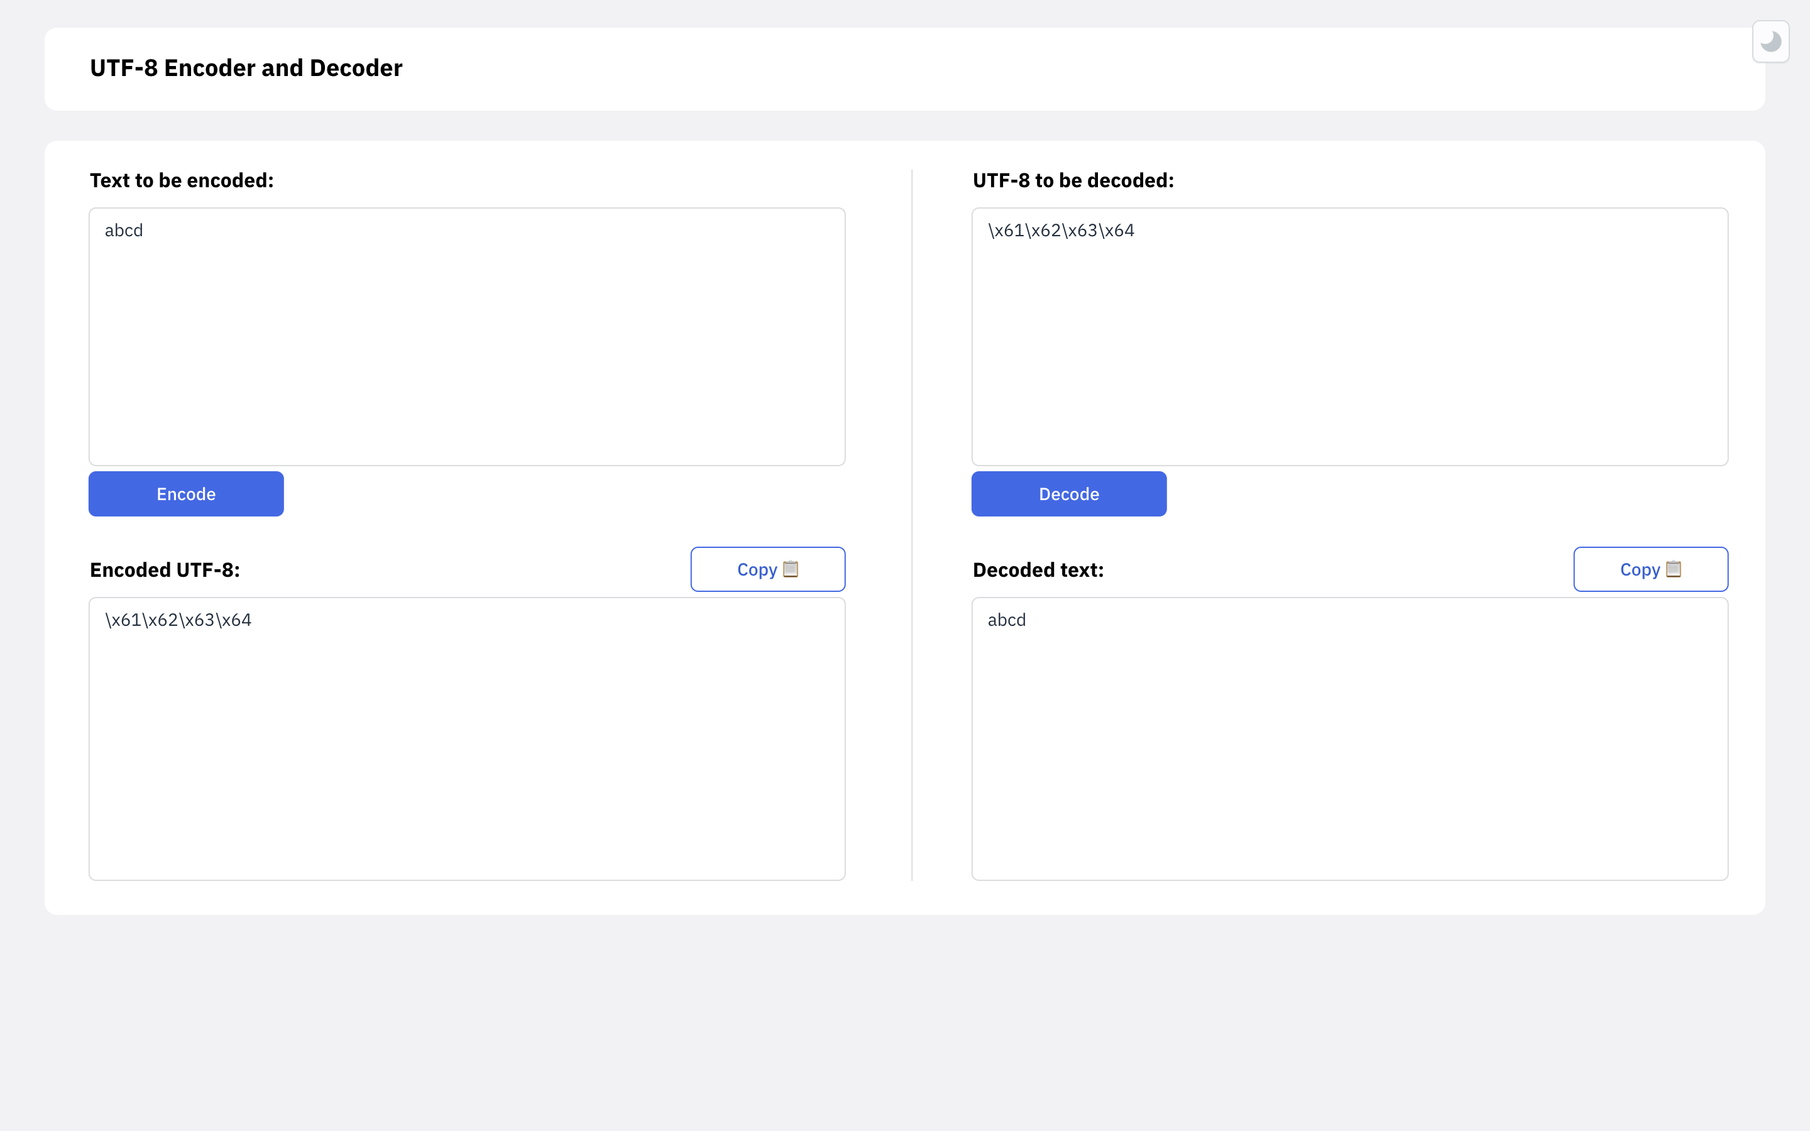Click the UTF-8 Encoder and Decoder heading
This screenshot has width=1810, height=1131.
pyautogui.click(x=246, y=68)
